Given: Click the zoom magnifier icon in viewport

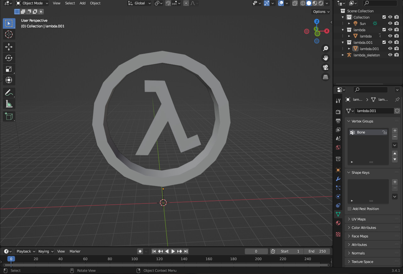Looking at the screenshot, I should click(325, 48).
